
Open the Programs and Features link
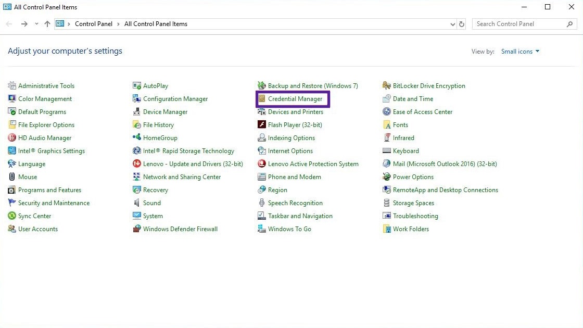tap(49, 190)
